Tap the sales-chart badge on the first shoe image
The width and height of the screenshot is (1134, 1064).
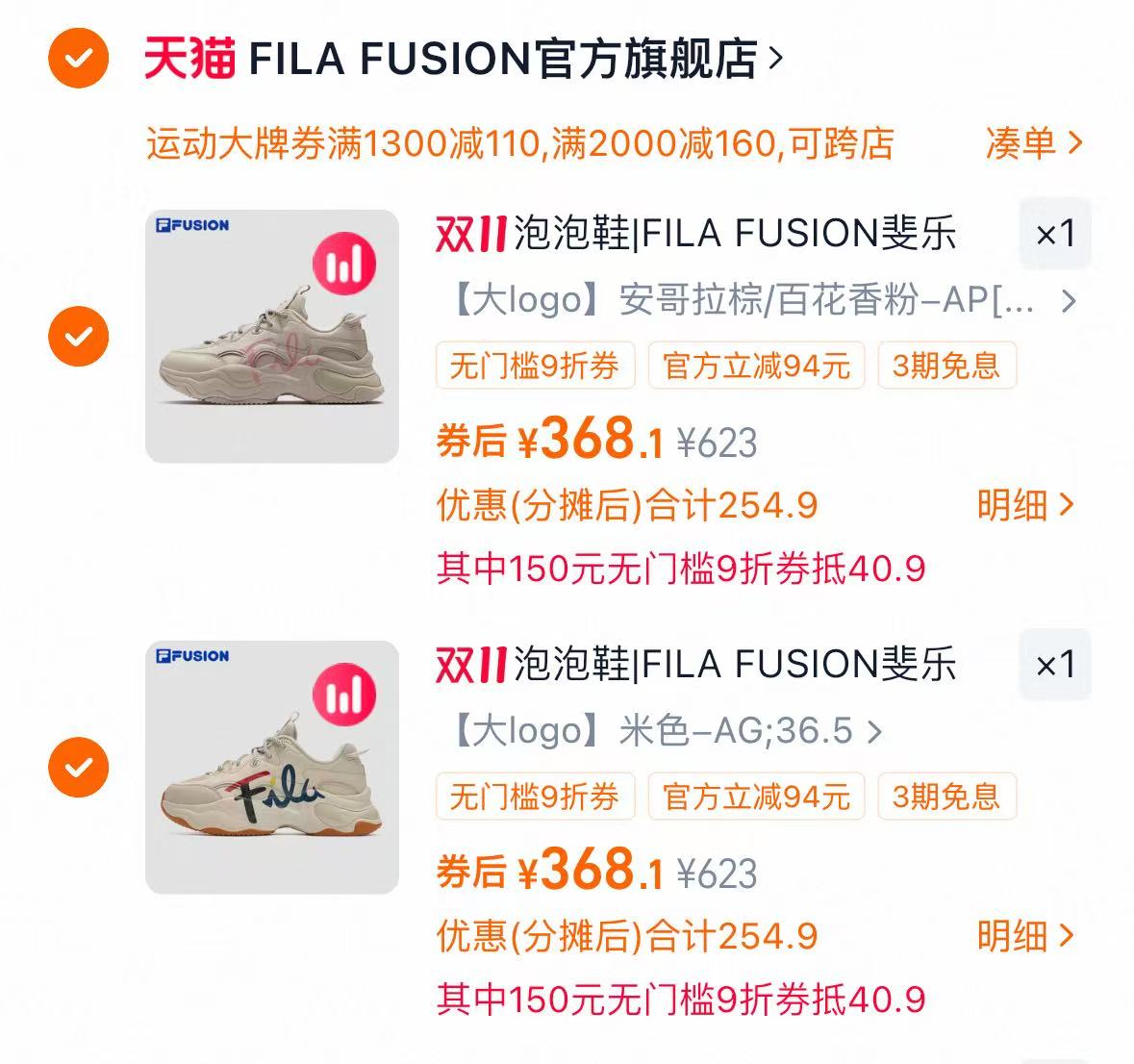coord(344,264)
